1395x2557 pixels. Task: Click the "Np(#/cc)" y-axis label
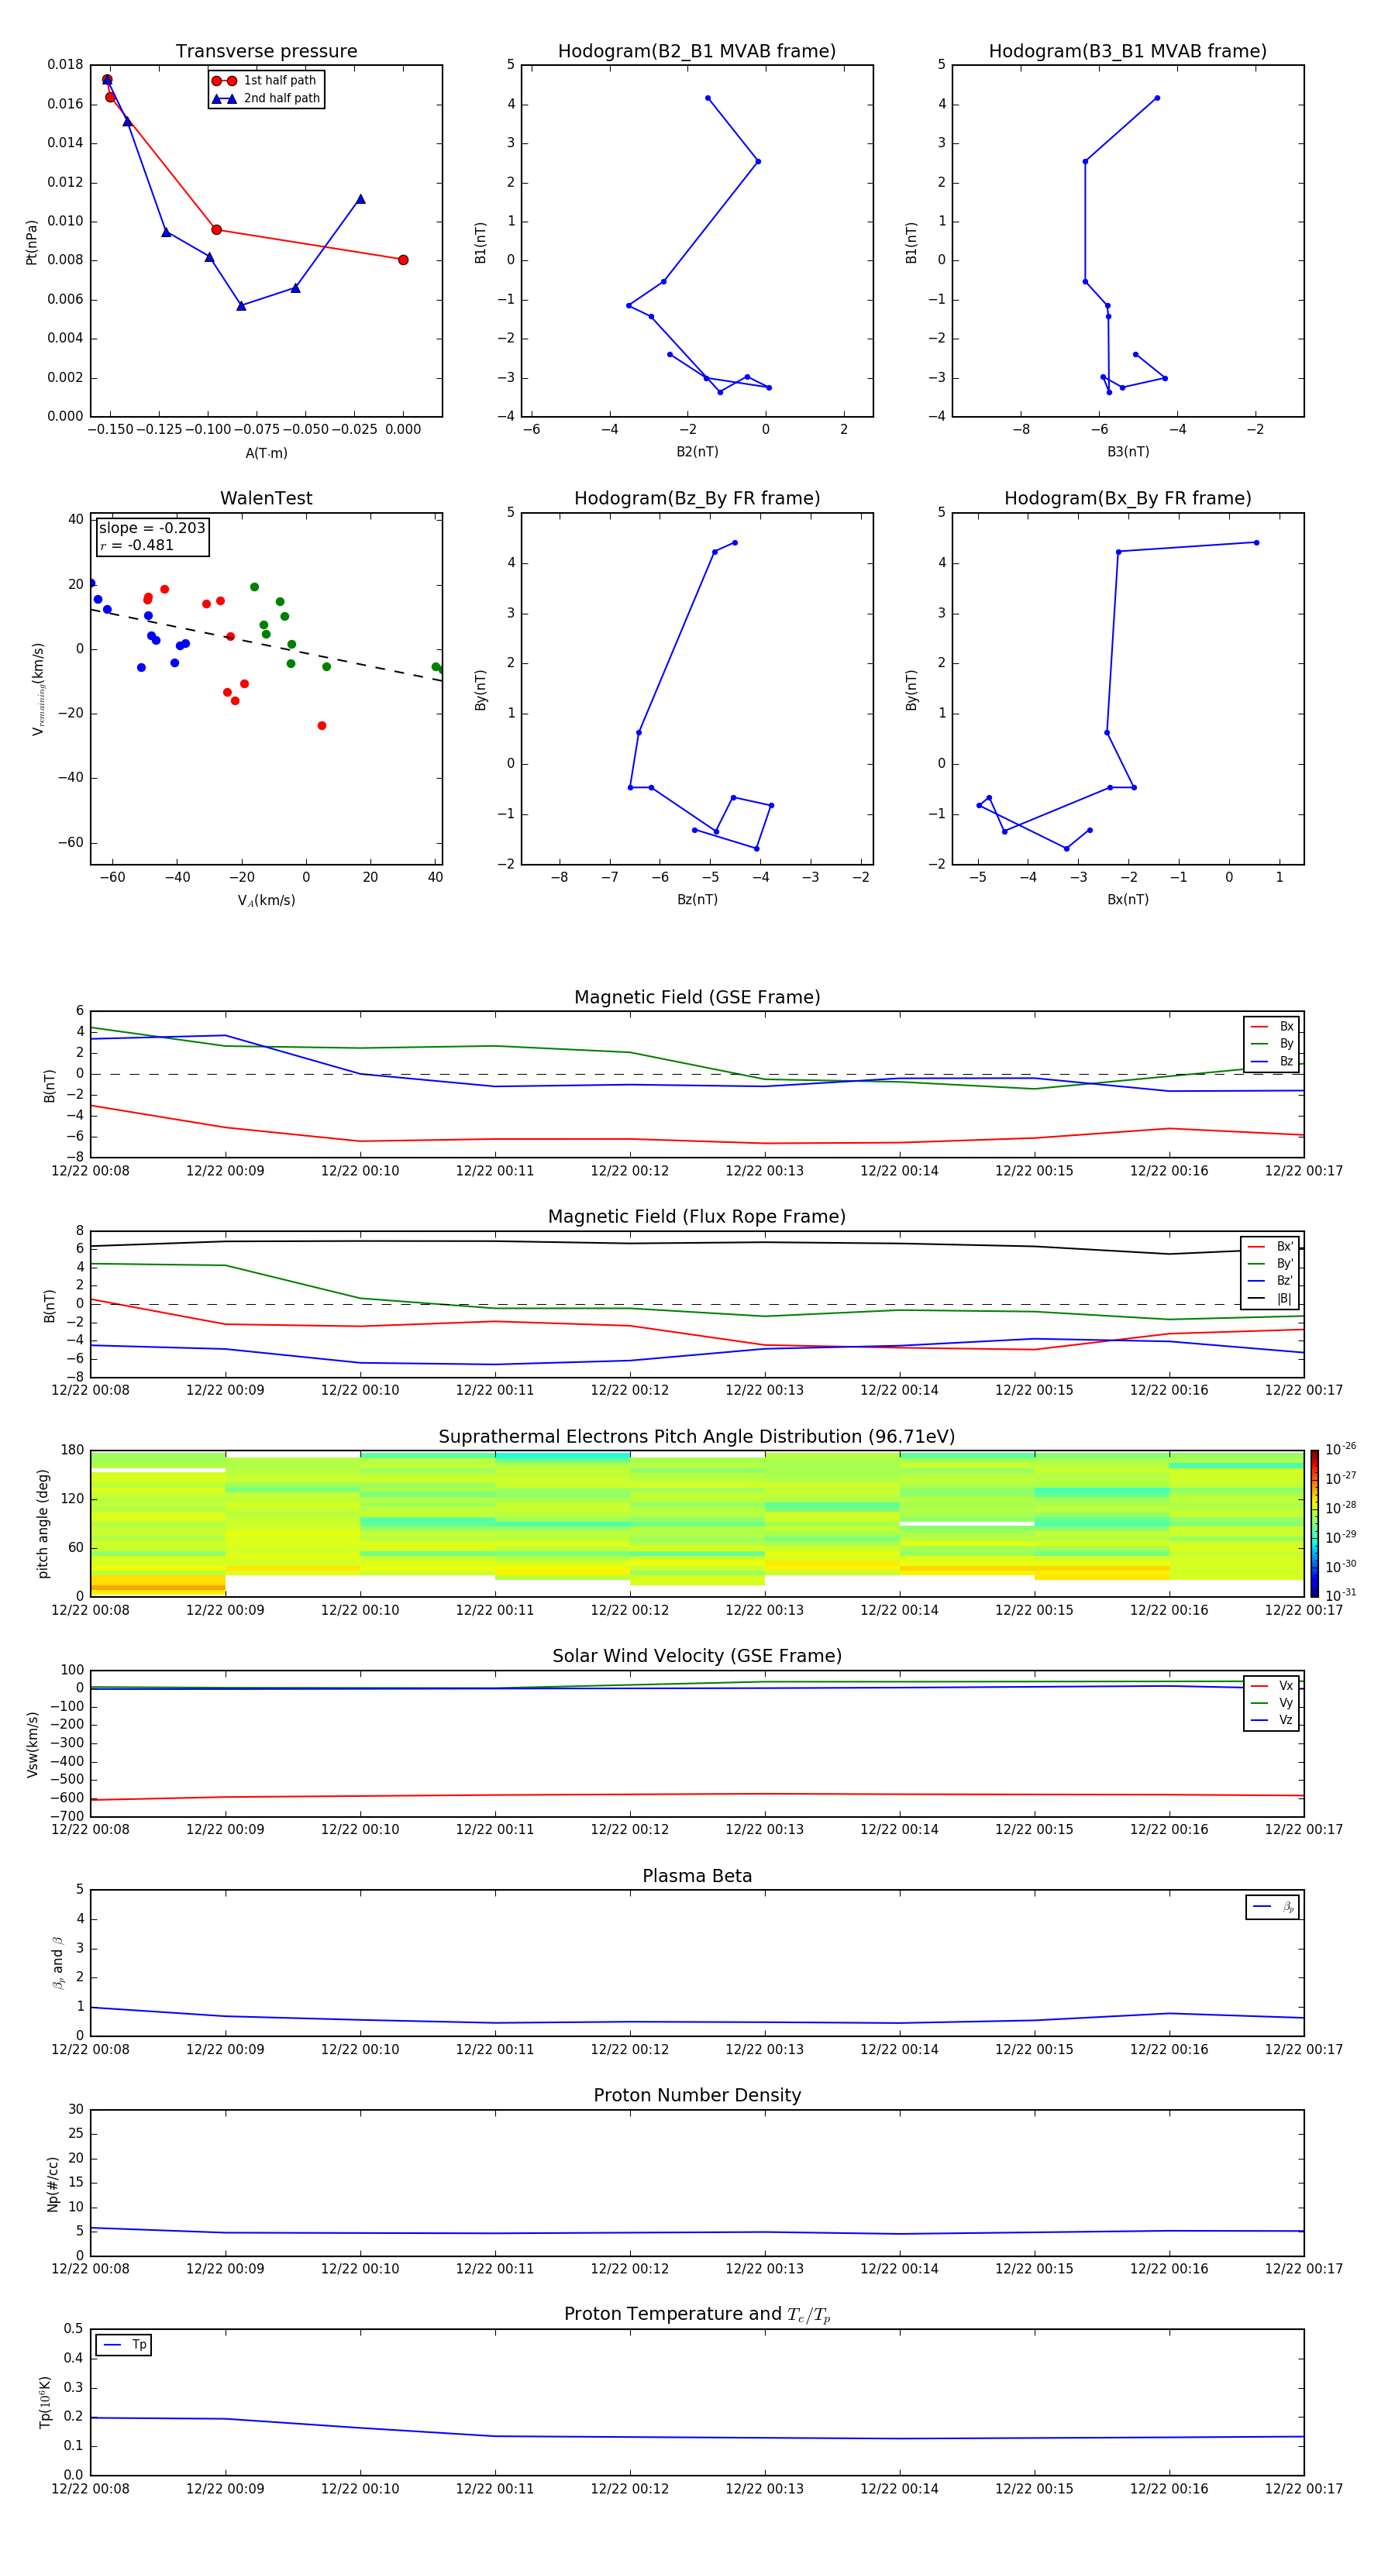pyautogui.click(x=52, y=2183)
